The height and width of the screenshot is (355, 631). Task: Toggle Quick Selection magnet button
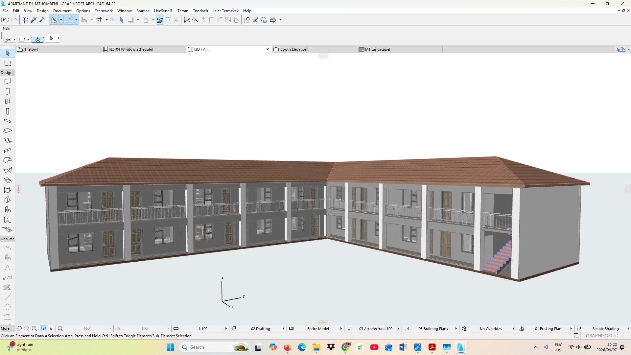click(37, 39)
